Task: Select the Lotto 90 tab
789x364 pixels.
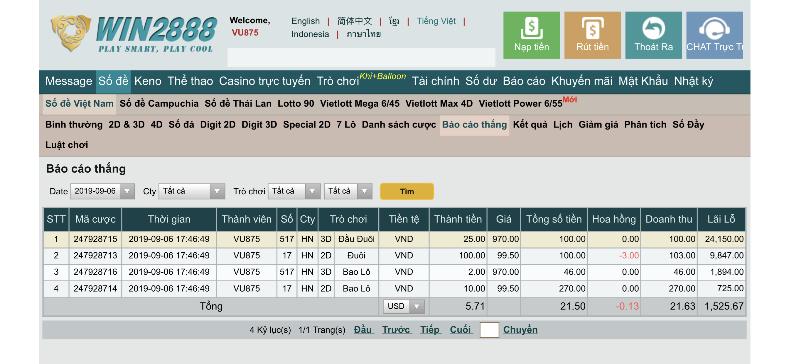Action: 296,104
